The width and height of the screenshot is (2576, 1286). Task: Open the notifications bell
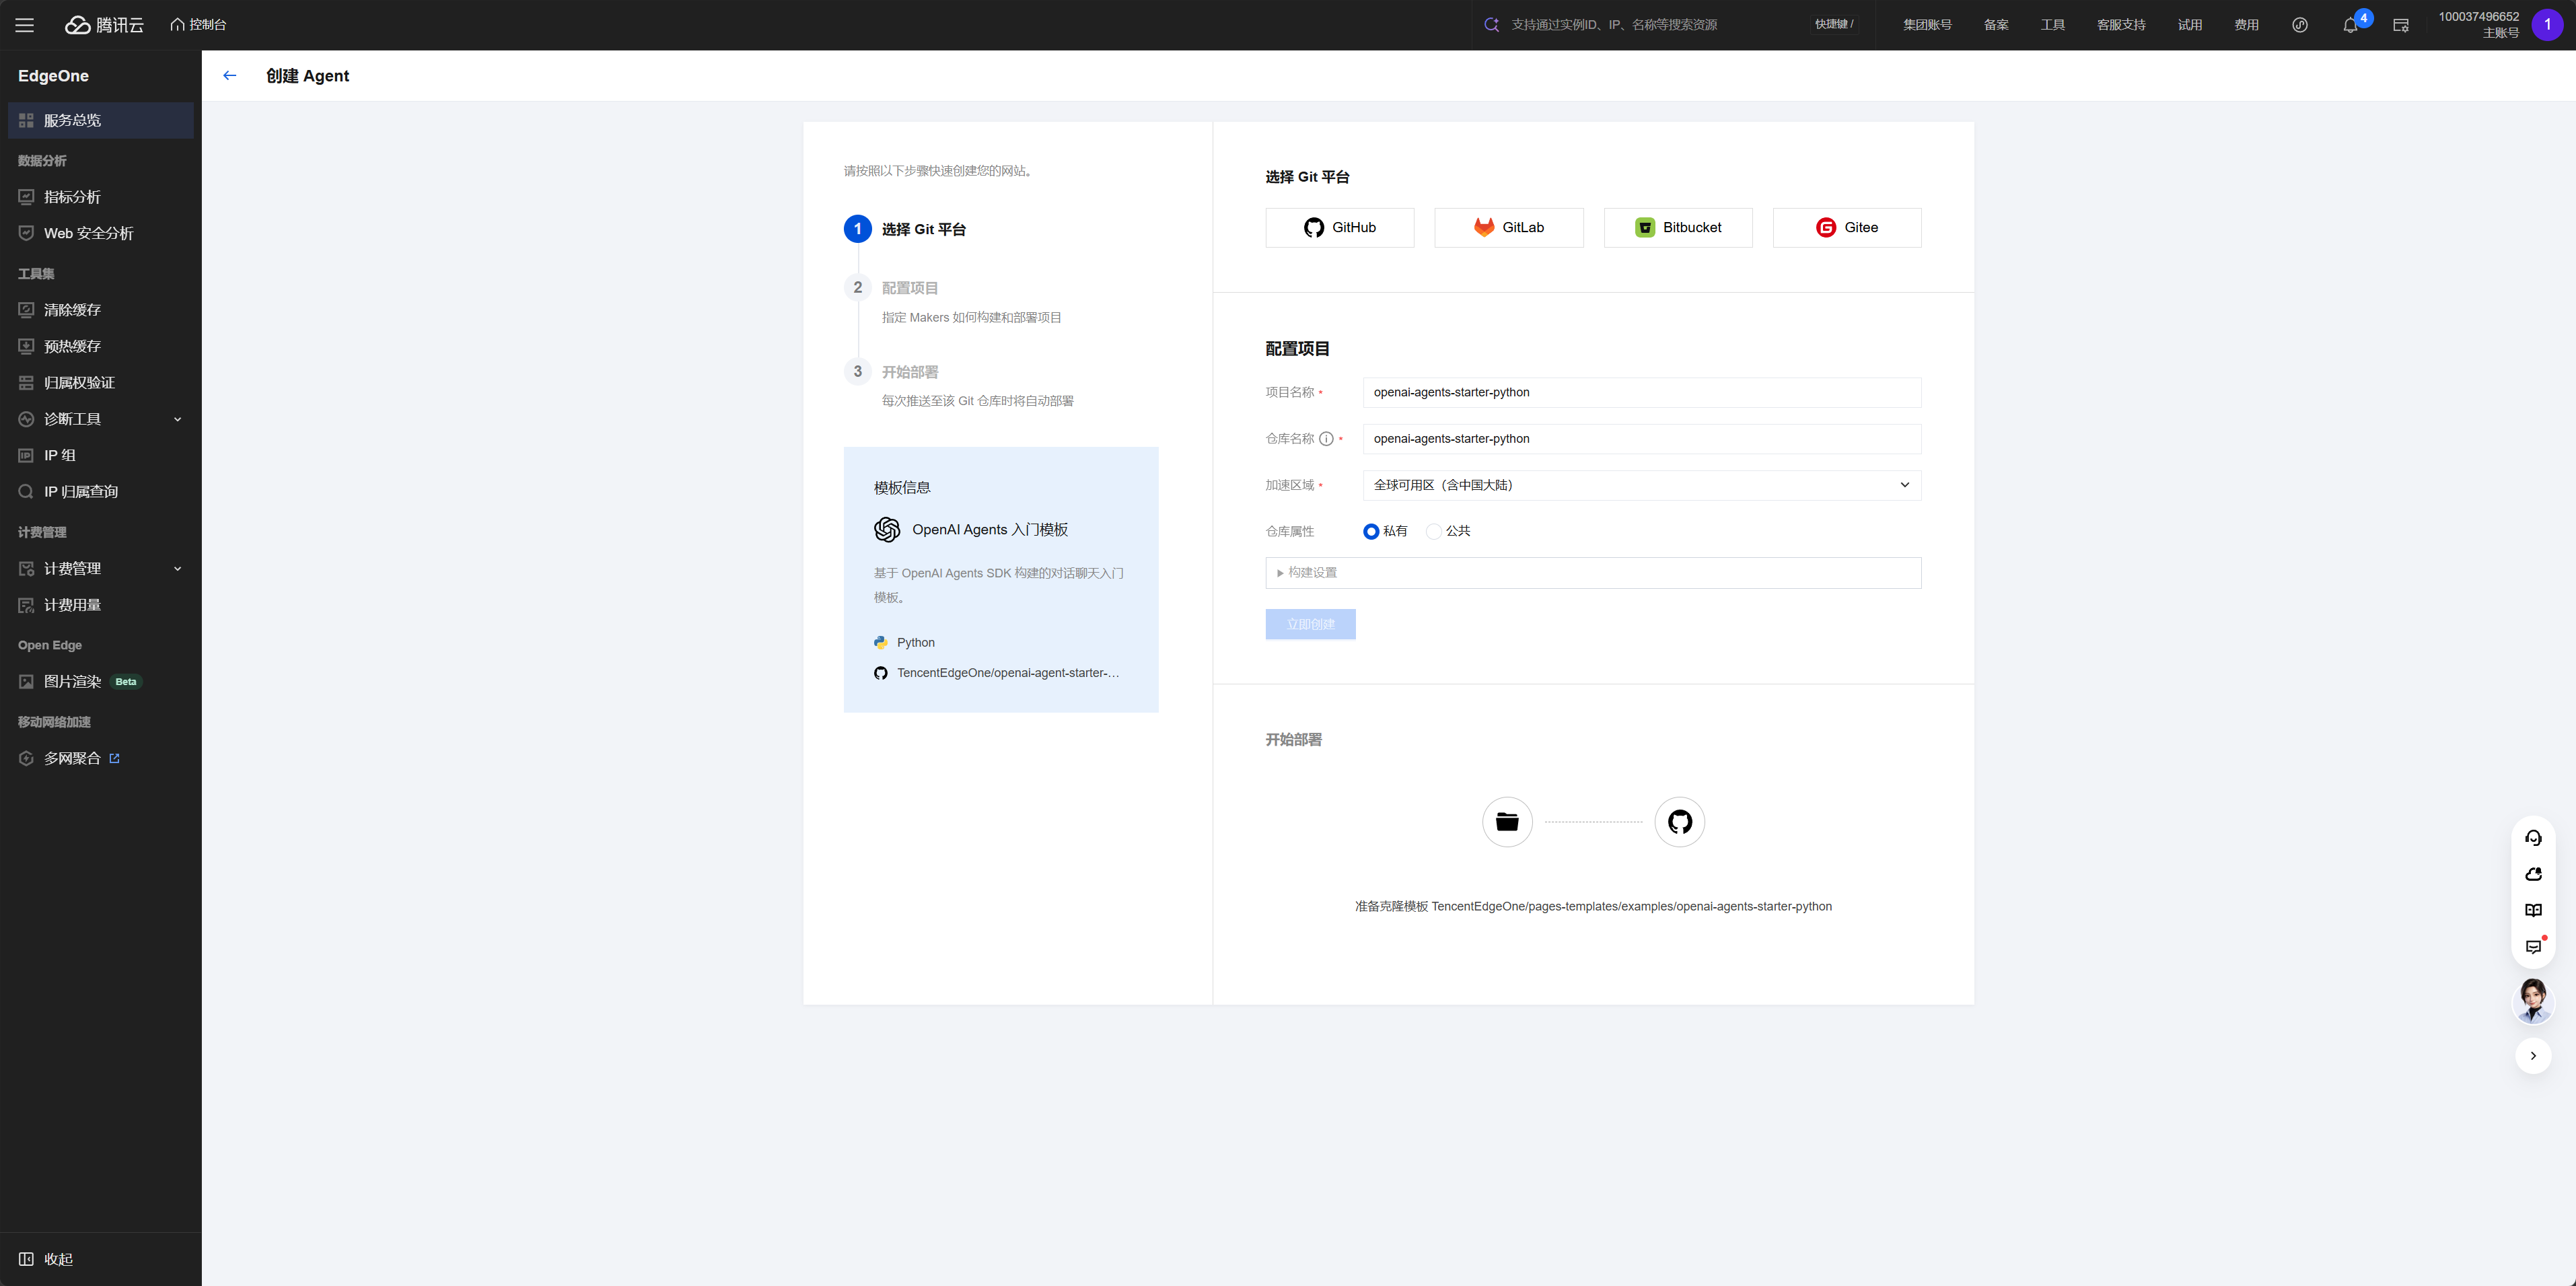(x=2351, y=25)
